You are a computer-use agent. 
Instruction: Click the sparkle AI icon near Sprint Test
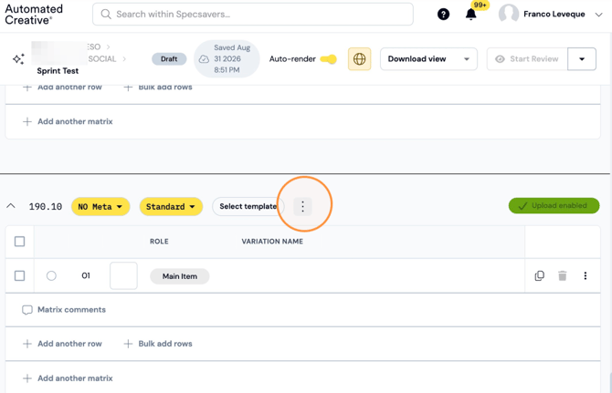(x=18, y=59)
